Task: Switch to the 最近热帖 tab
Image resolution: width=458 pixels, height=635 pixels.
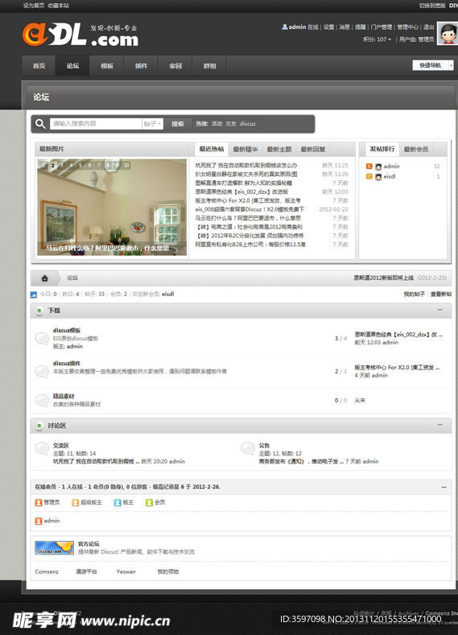Action: point(212,149)
